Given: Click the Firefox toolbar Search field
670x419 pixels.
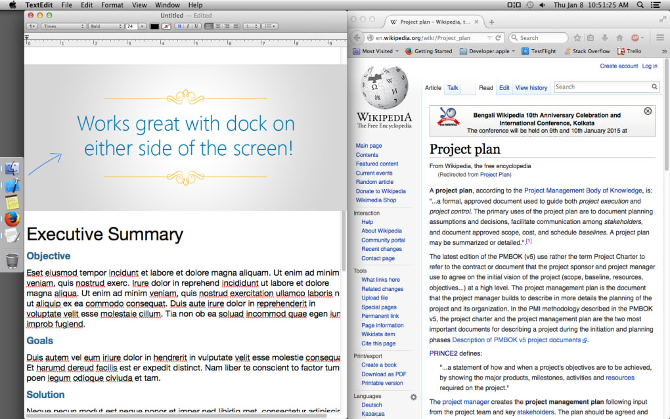Looking at the screenshot, I should click(539, 37).
